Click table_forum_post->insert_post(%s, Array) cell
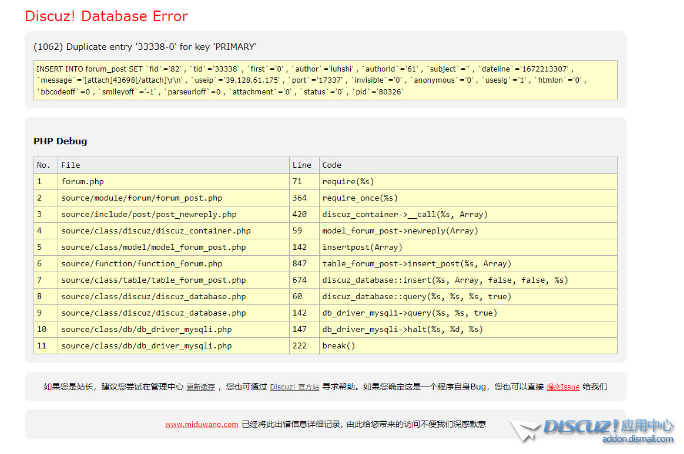The image size is (684, 454). pyautogui.click(x=468, y=264)
